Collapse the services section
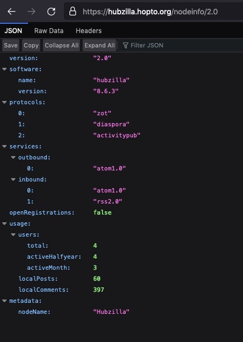243x342 pixels. (x=4, y=146)
